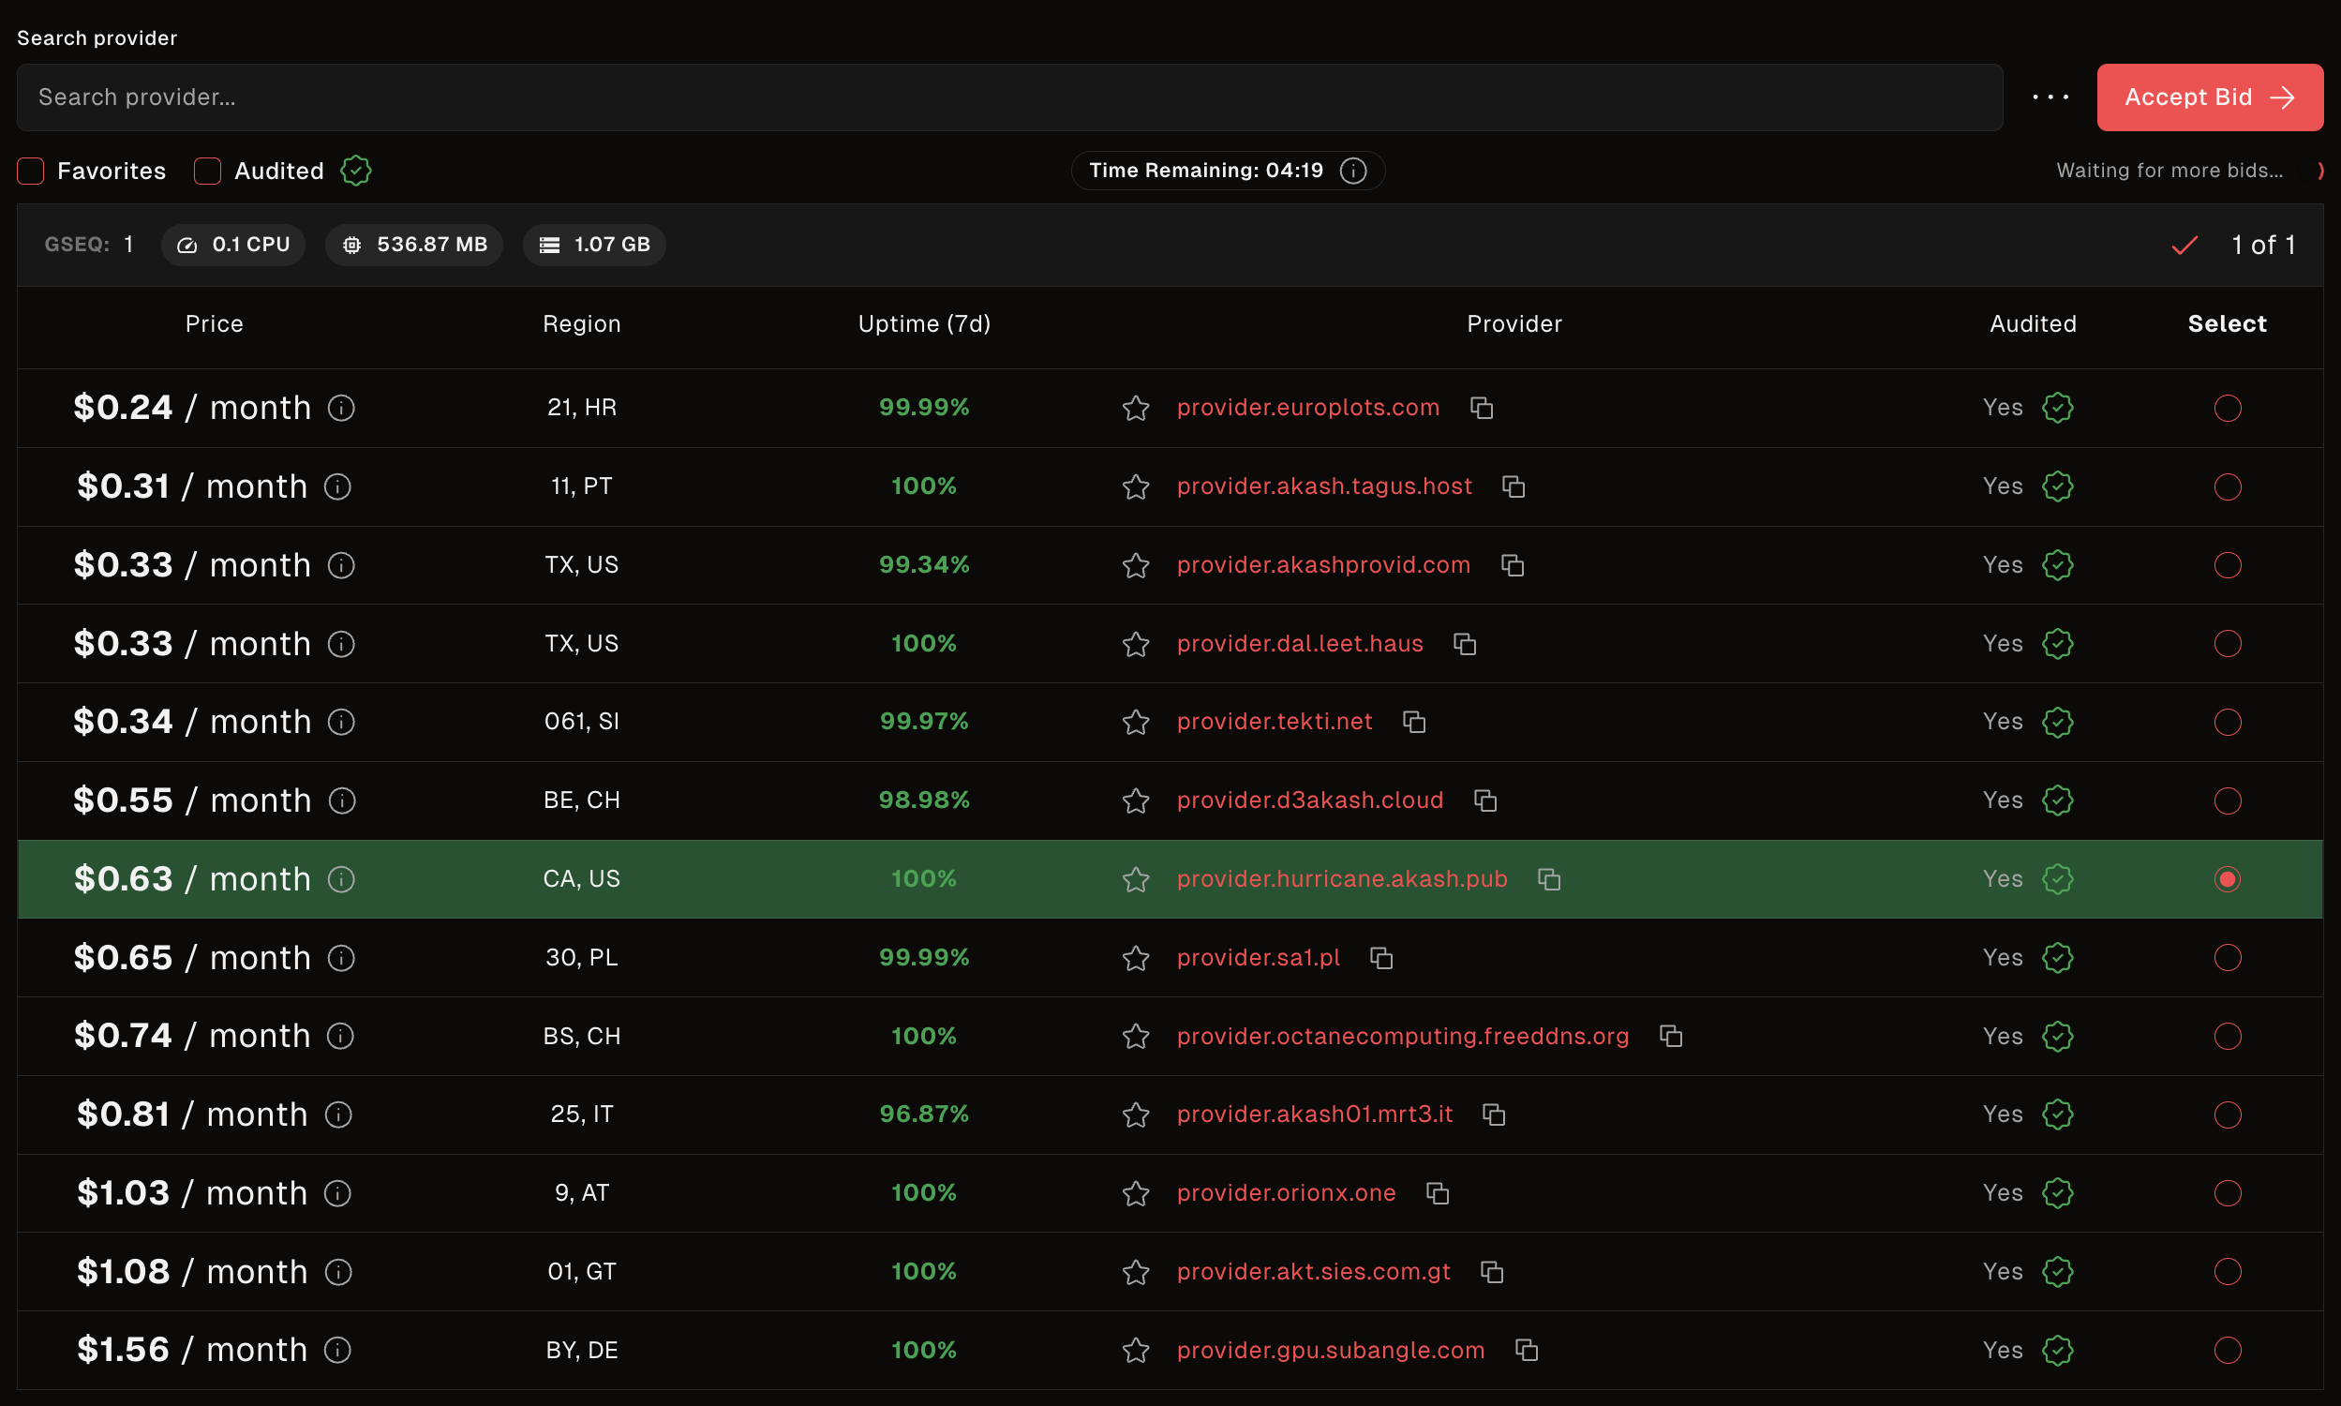Star provider.europlots.com as favorite
2341x1406 pixels.
coord(1136,409)
